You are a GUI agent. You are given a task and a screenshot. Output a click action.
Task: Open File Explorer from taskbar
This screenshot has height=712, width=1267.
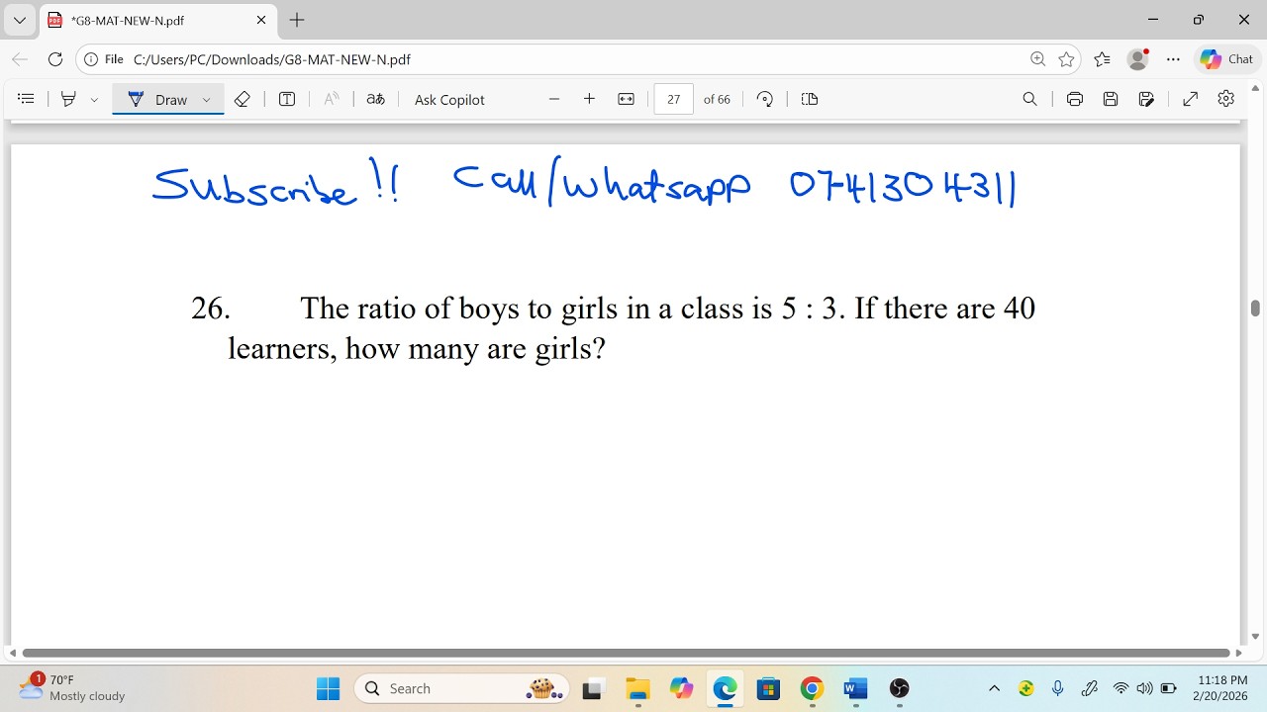pyautogui.click(x=637, y=688)
